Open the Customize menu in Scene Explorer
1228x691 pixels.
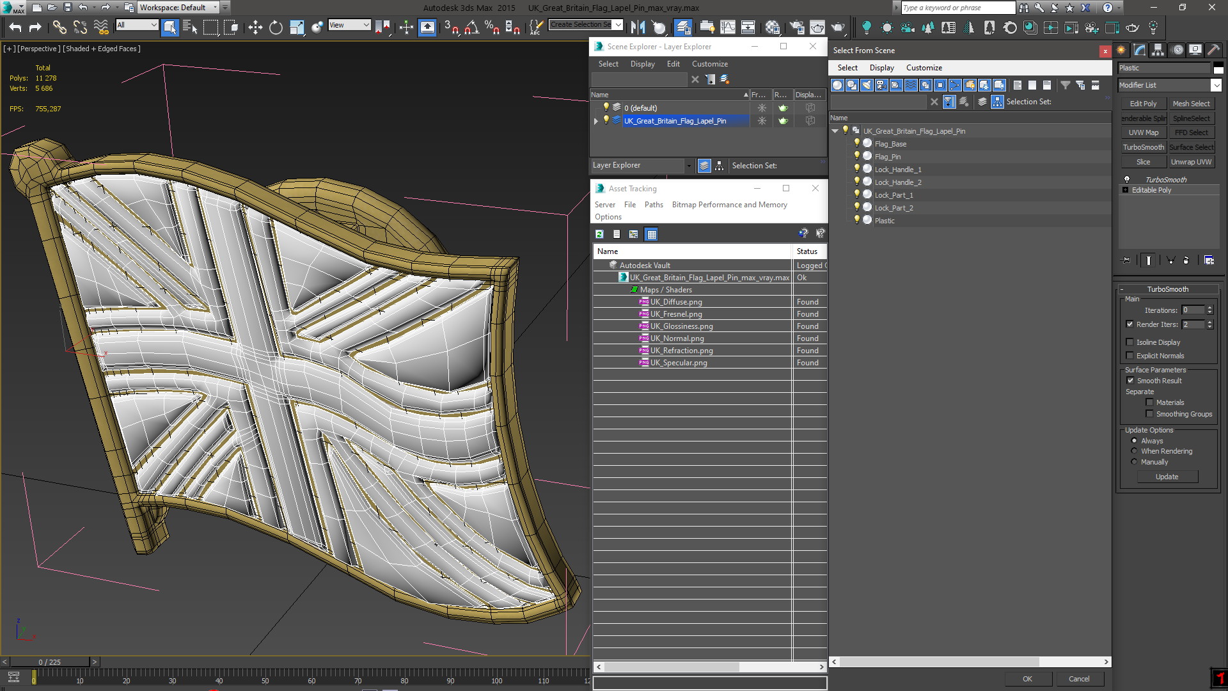coord(709,64)
